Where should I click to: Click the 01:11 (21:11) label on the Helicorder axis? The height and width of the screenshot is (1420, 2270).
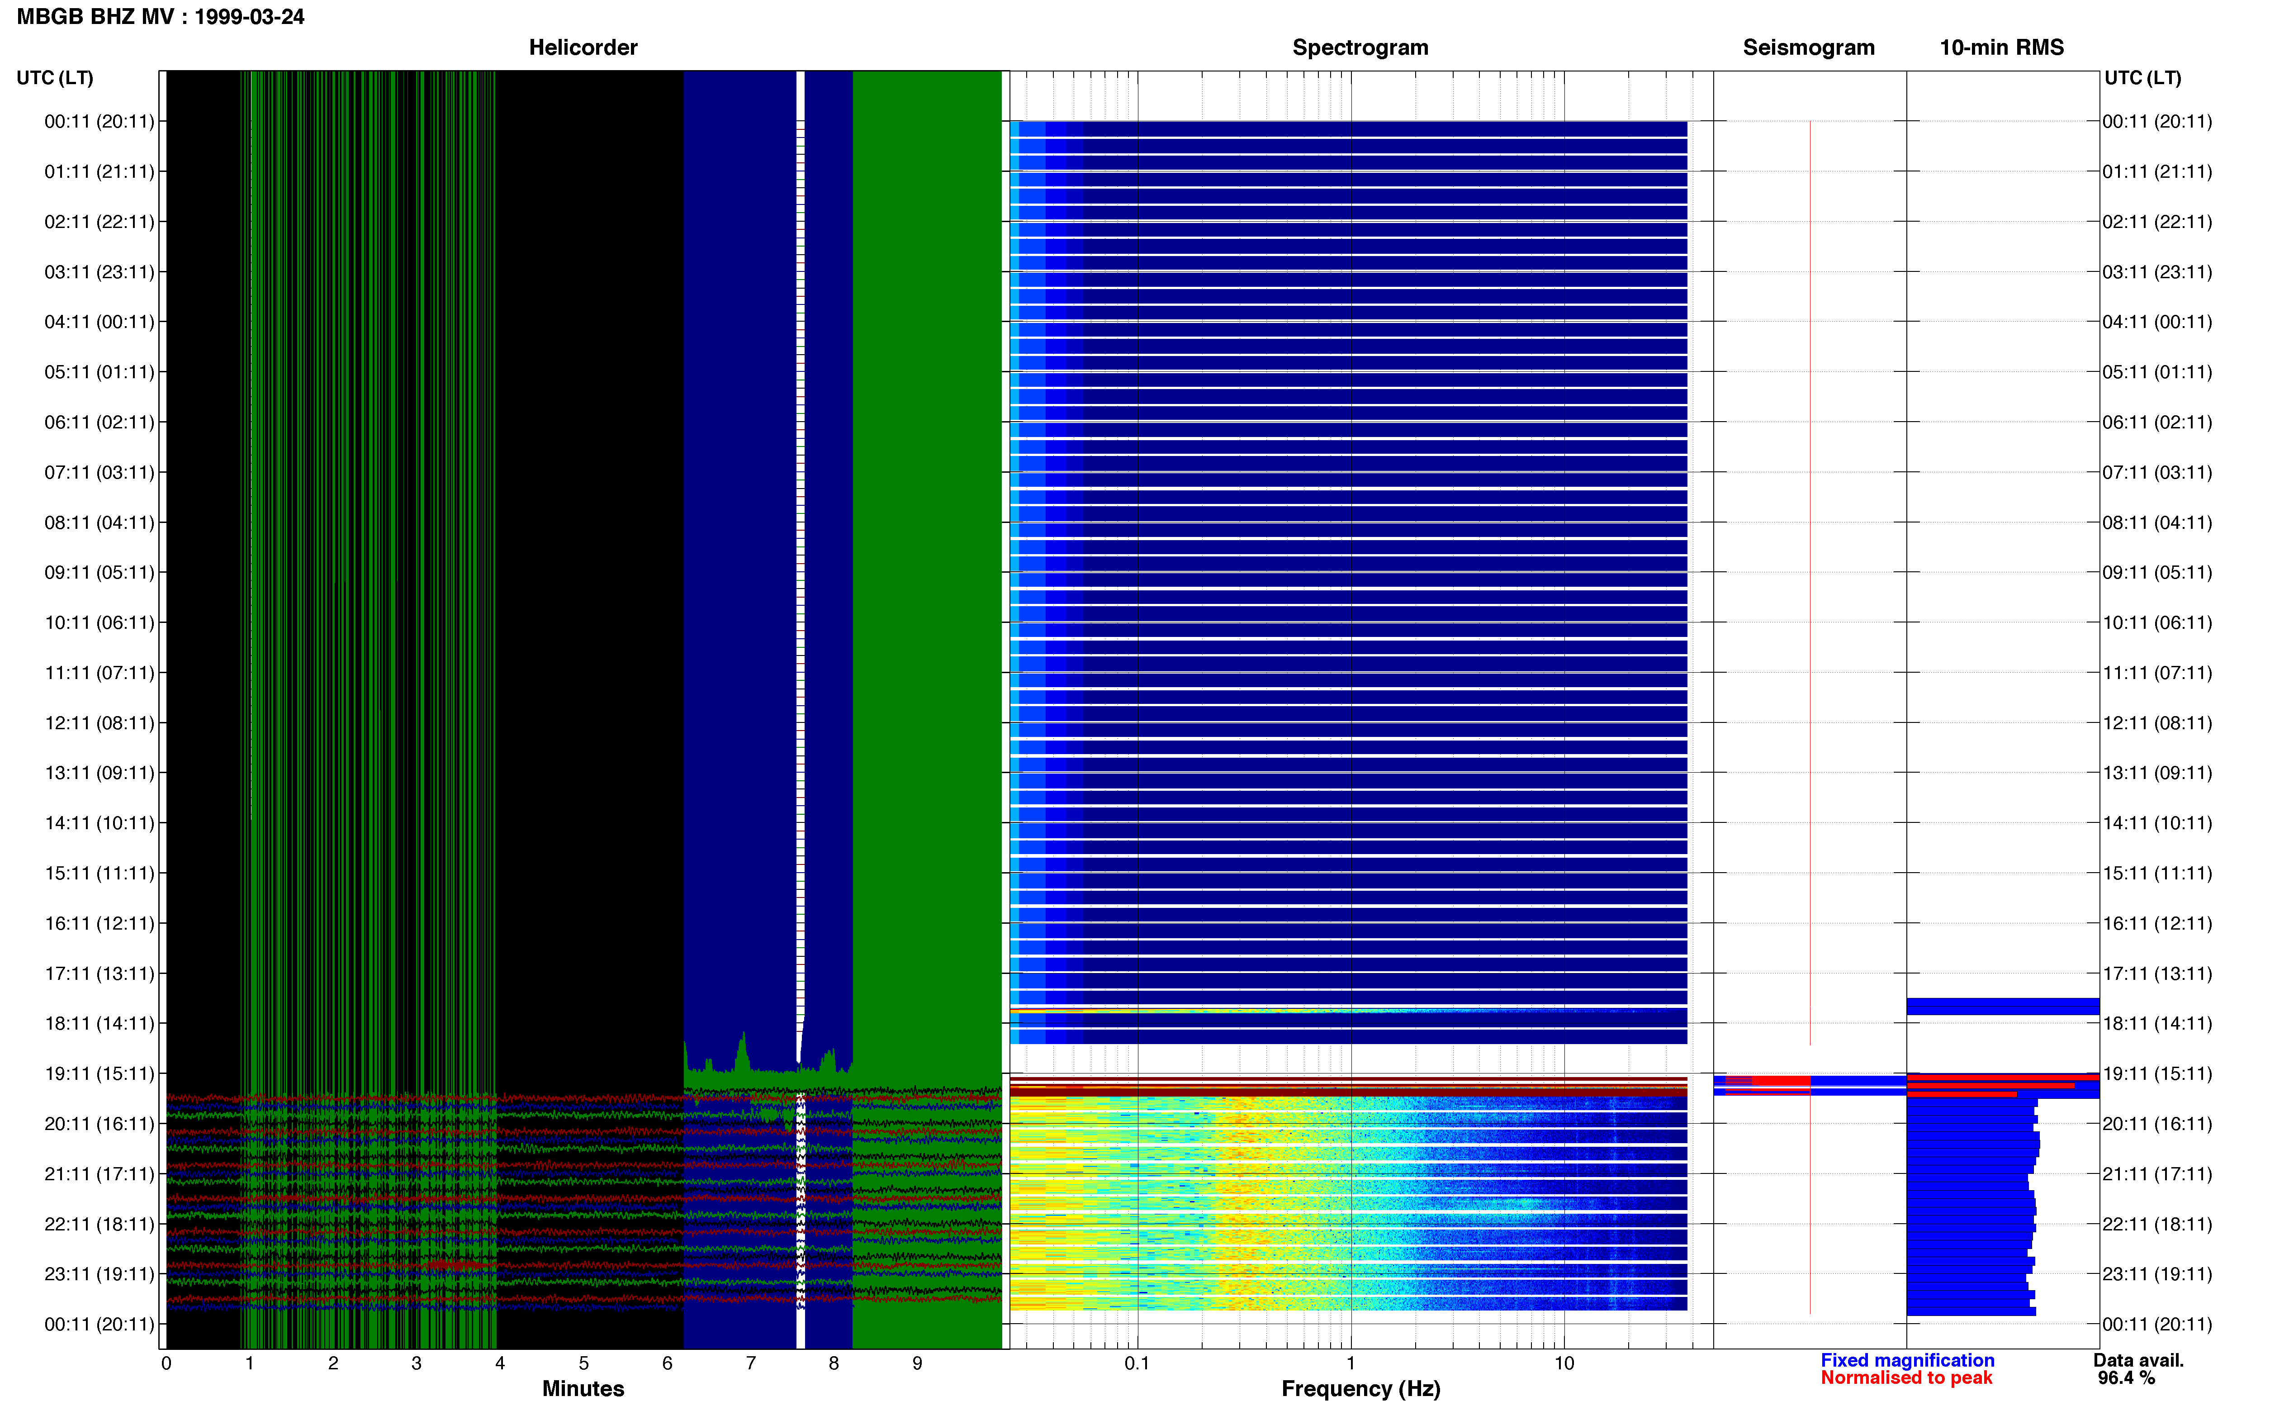pos(100,172)
